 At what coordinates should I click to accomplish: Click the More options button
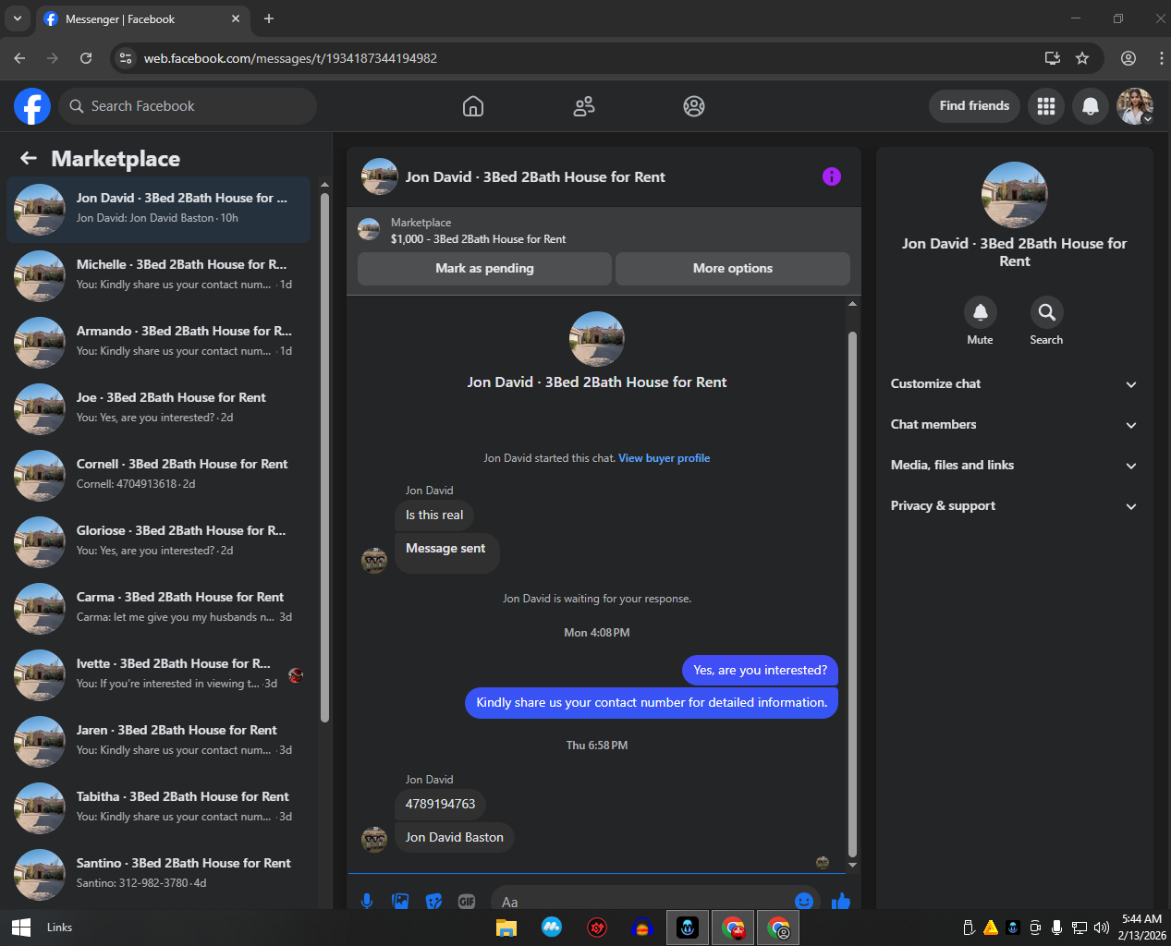733,268
